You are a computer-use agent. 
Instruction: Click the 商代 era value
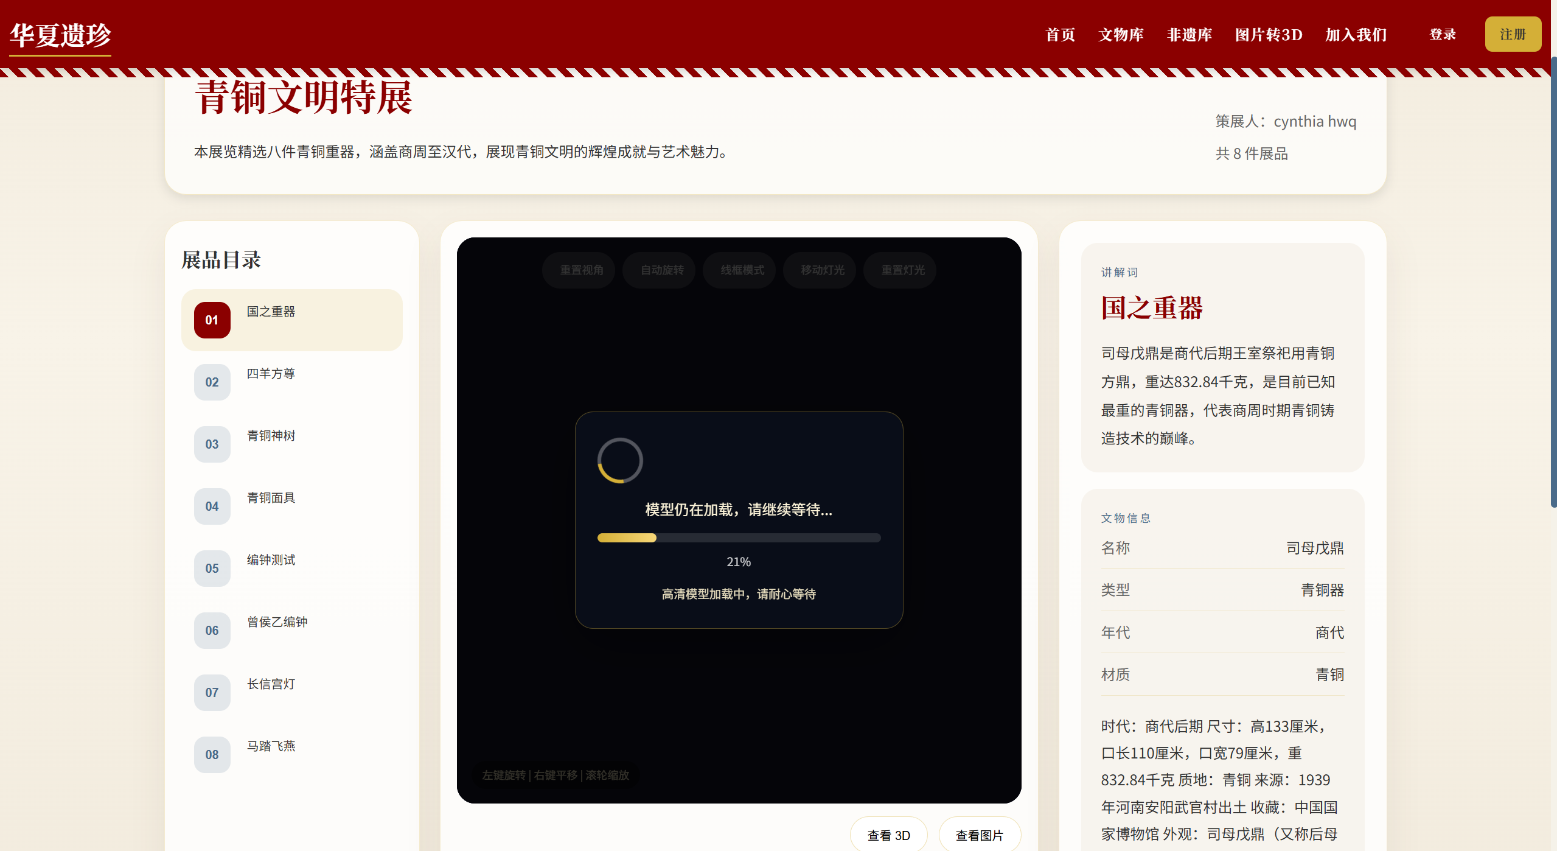(1329, 632)
